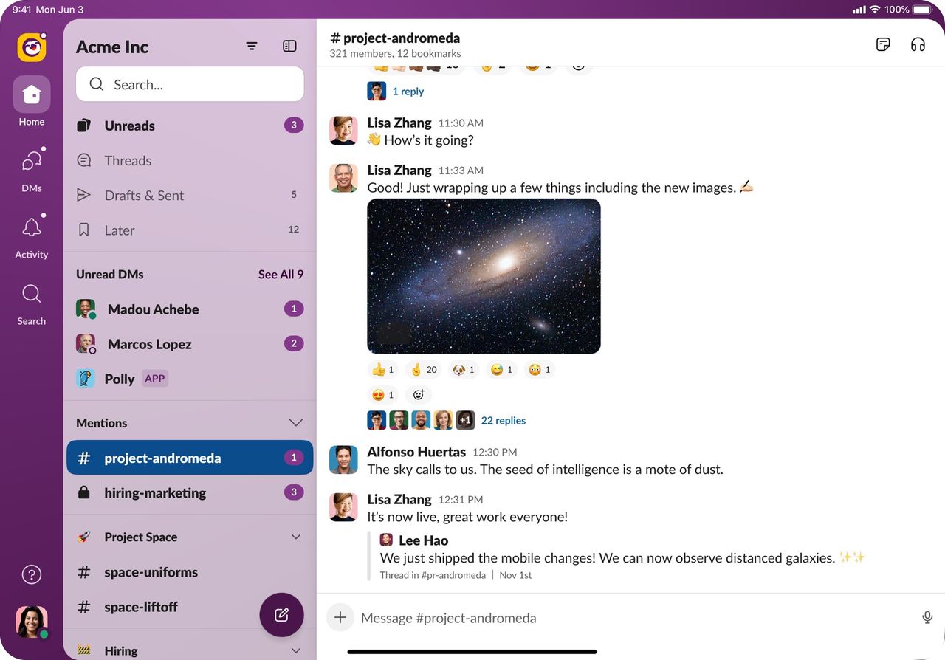Screen dimensions: 945x660
Task: Tap the microphone icon in message bar
Action: pyautogui.click(x=927, y=618)
